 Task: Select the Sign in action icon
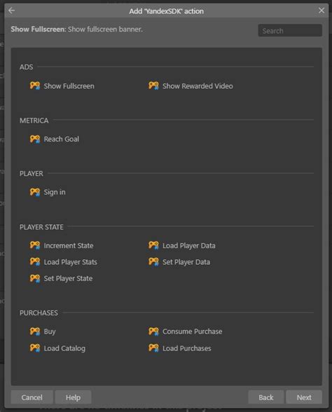35,192
